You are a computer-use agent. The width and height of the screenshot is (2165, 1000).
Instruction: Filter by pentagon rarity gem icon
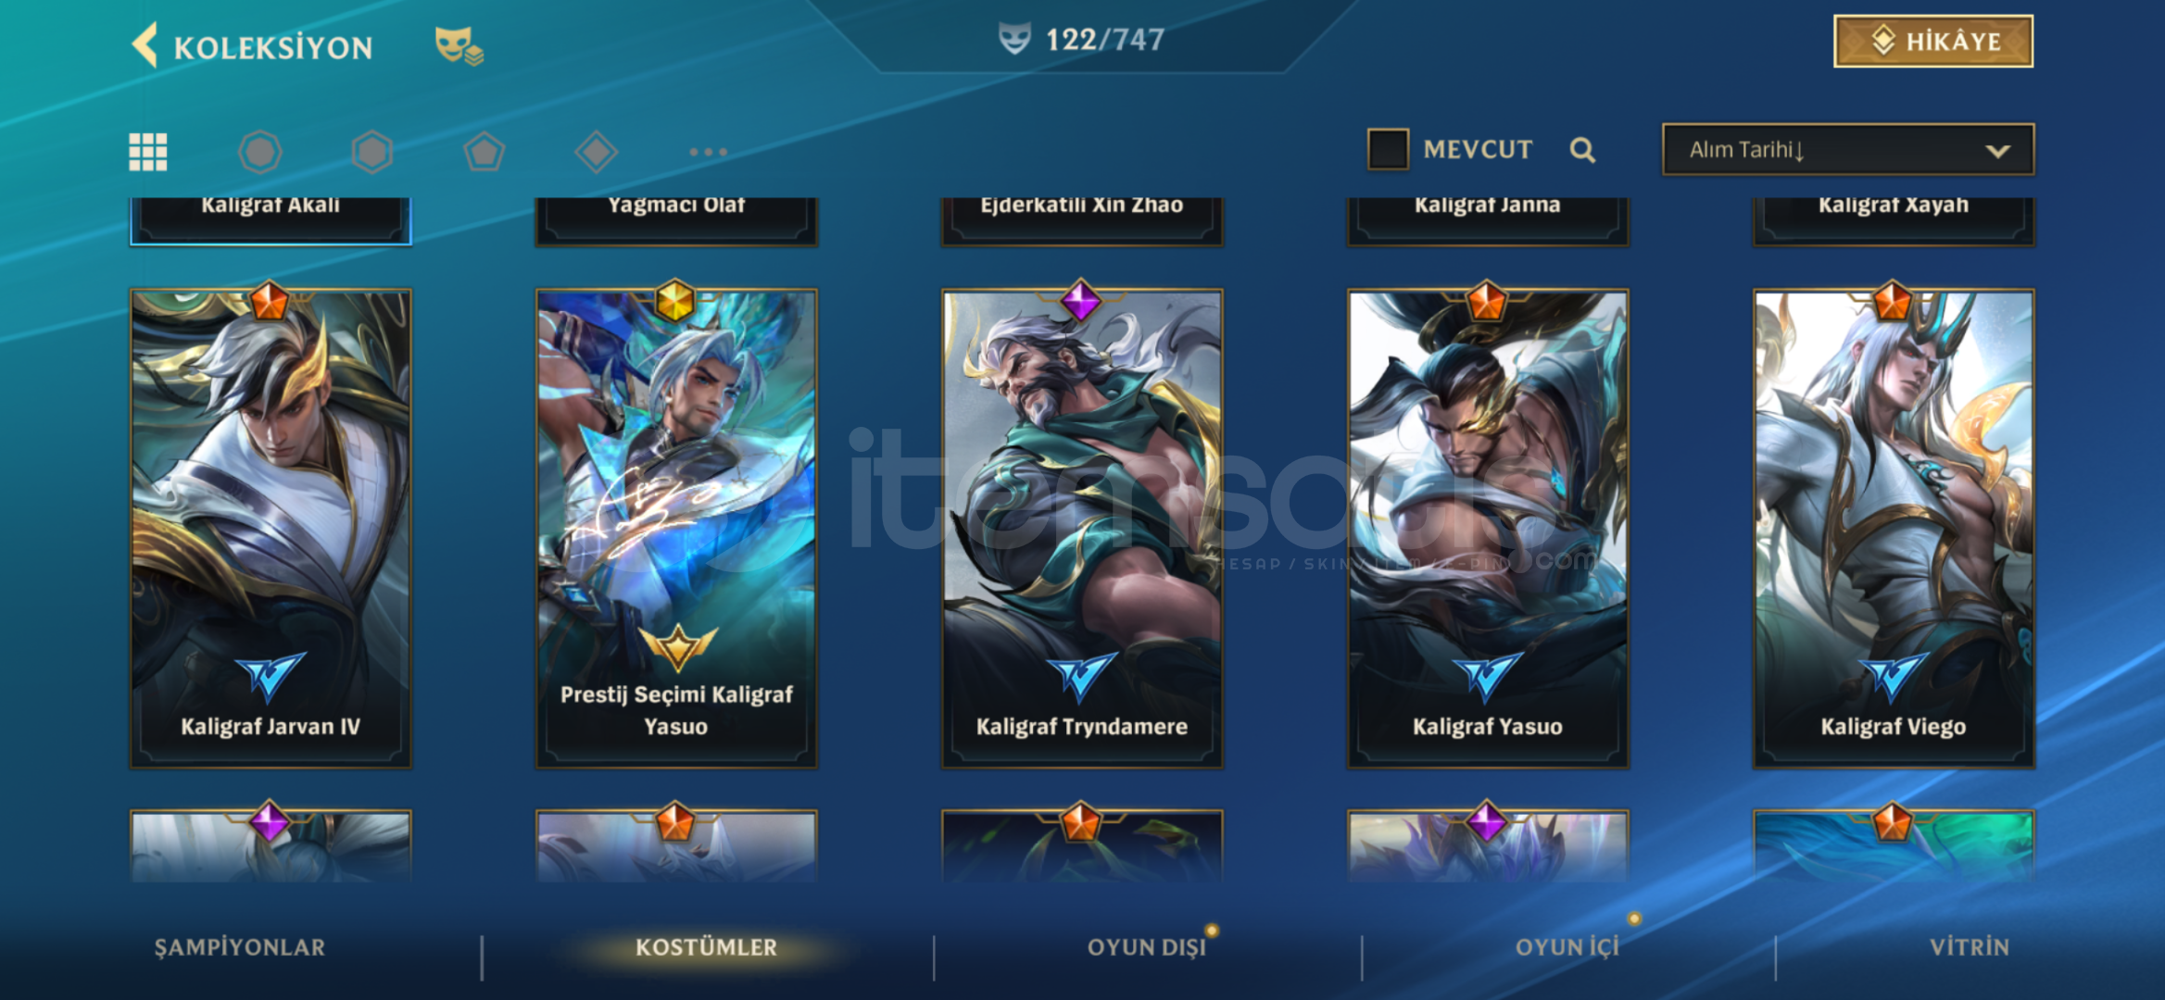[485, 152]
